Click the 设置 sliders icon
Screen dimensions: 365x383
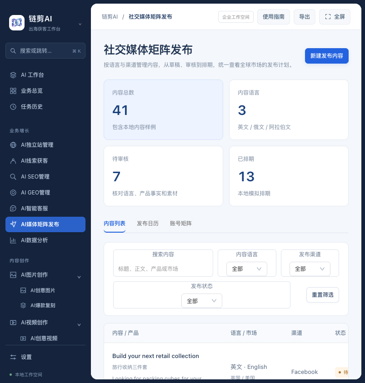pos(13,357)
